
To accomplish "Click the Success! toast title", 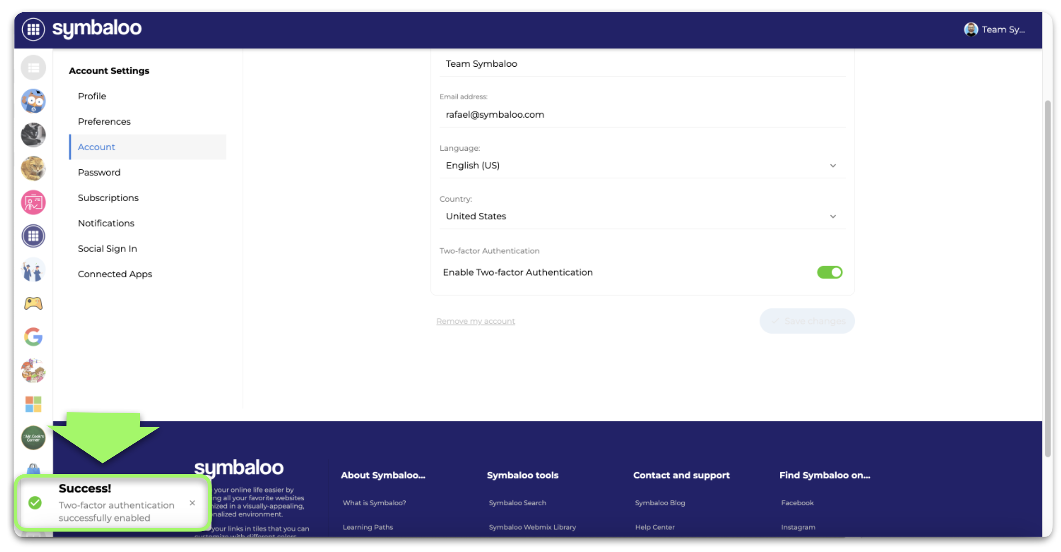I will (x=85, y=488).
